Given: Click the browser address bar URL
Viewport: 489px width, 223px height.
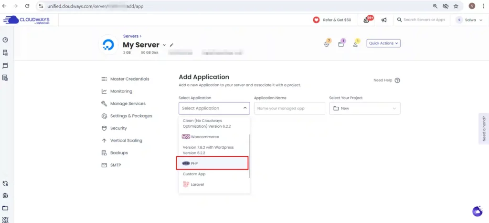Looking at the screenshot, I should tap(96, 6).
